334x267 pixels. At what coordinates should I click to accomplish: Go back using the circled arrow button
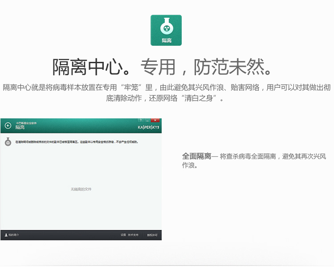click(8, 126)
